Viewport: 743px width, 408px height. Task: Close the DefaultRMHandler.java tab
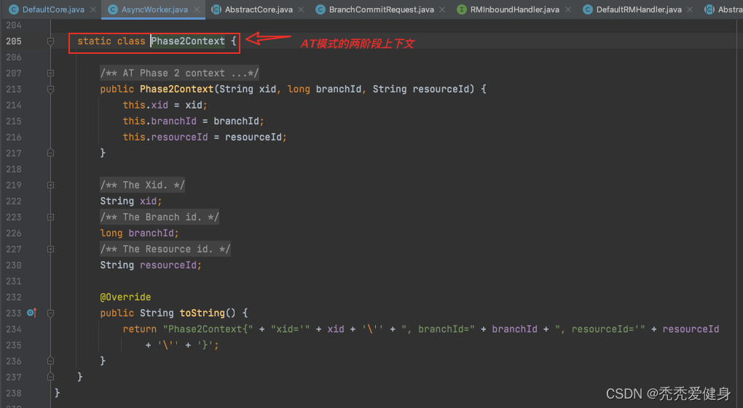(x=690, y=9)
